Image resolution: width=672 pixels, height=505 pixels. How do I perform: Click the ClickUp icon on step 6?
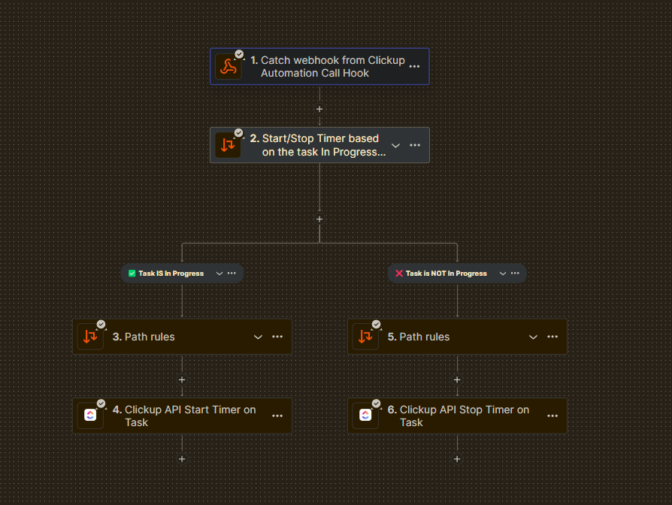tap(365, 416)
